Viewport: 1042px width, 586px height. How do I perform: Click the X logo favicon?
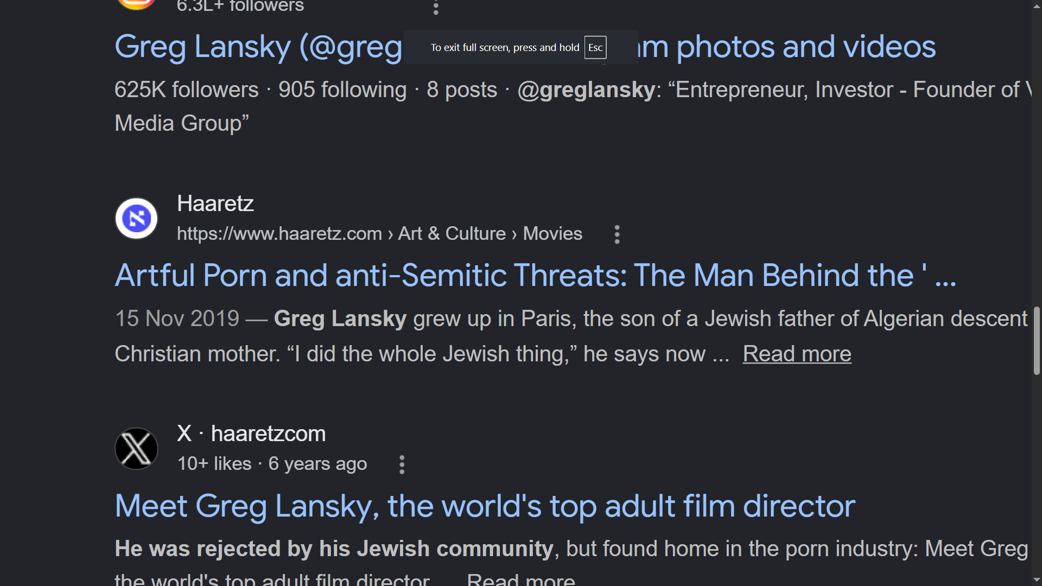click(136, 449)
